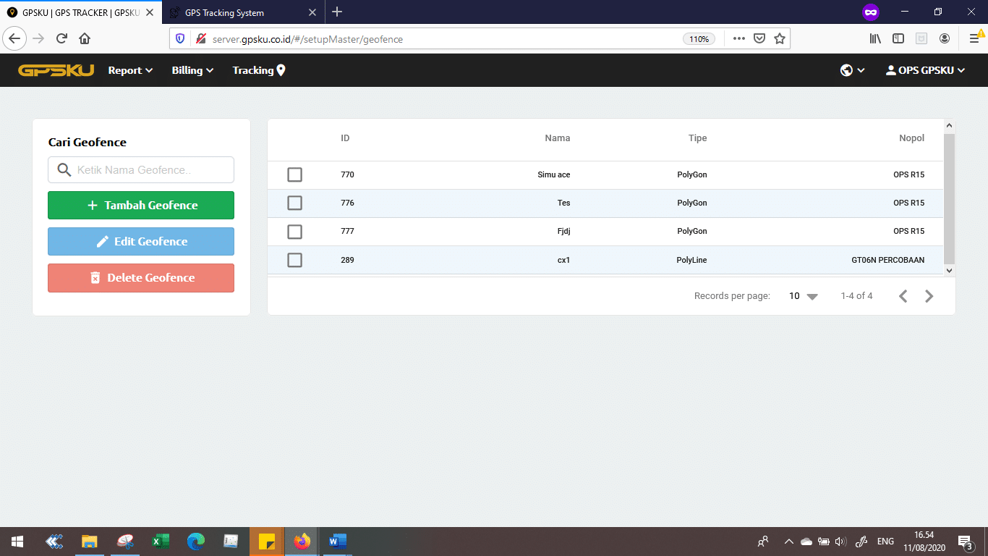The height and width of the screenshot is (556, 988).
Task: Tick the checkbox for geofence ID 776
Action: [294, 203]
